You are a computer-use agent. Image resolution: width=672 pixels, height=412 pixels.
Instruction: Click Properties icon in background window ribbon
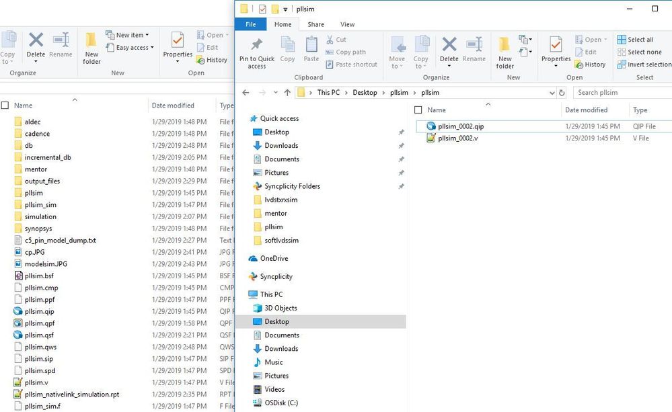pos(178,40)
